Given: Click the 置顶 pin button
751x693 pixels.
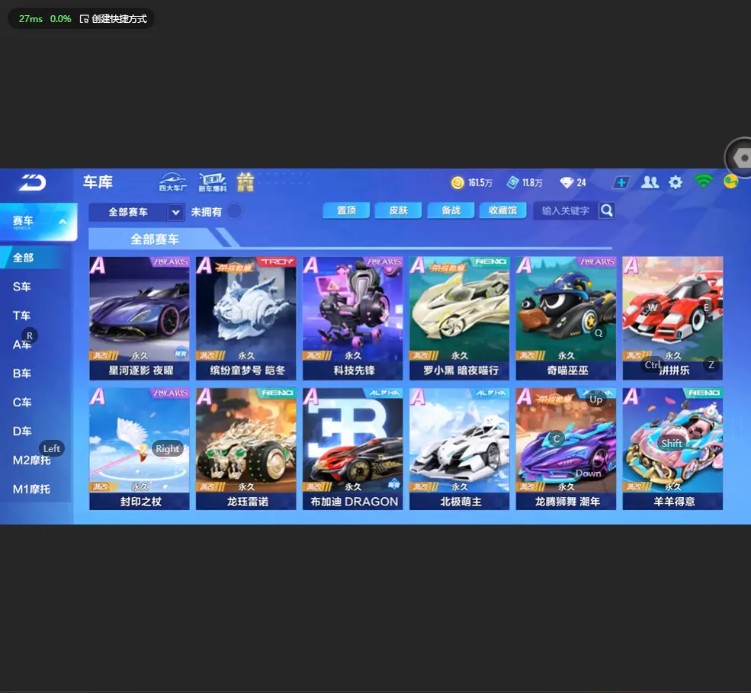Looking at the screenshot, I should pyautogui.click(x=346, y=210).
